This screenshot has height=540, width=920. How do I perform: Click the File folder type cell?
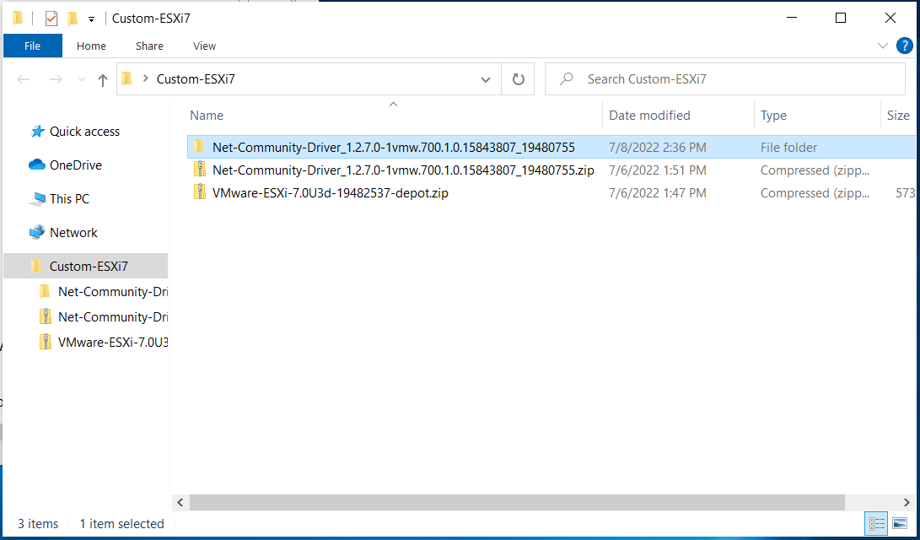788,148
